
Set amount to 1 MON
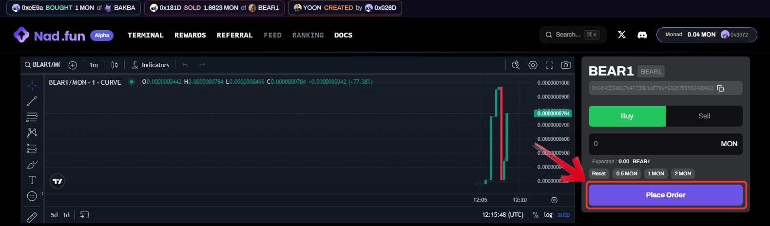tap(656, 174)
